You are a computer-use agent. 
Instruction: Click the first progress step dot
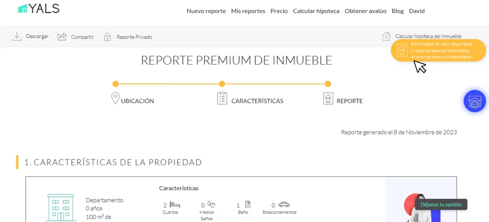point(115,84)
